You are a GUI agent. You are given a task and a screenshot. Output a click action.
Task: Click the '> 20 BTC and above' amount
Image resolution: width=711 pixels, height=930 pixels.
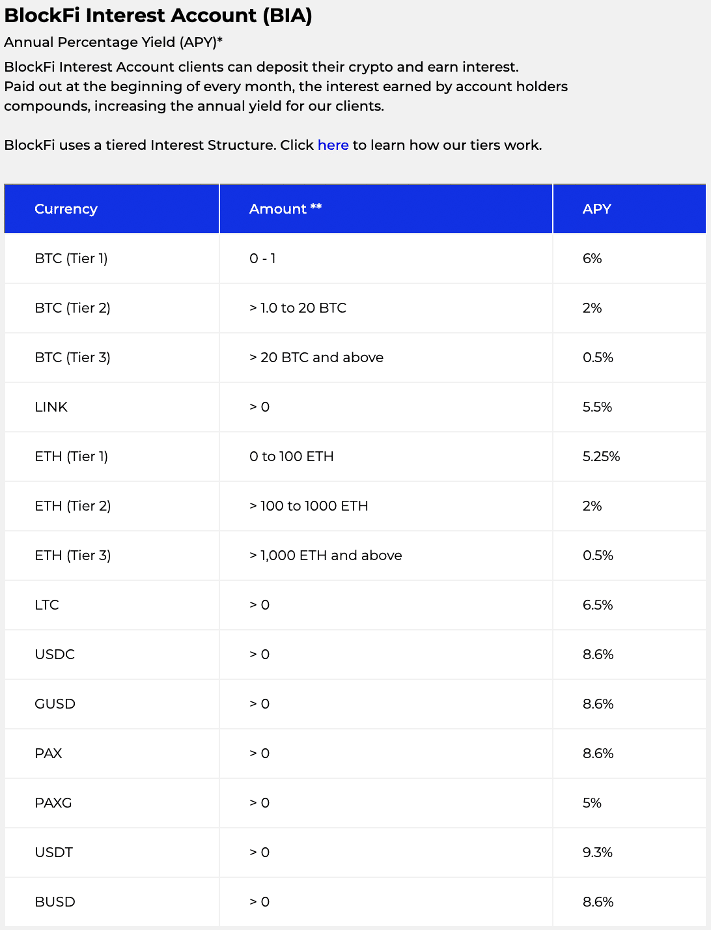pos(316,358)
